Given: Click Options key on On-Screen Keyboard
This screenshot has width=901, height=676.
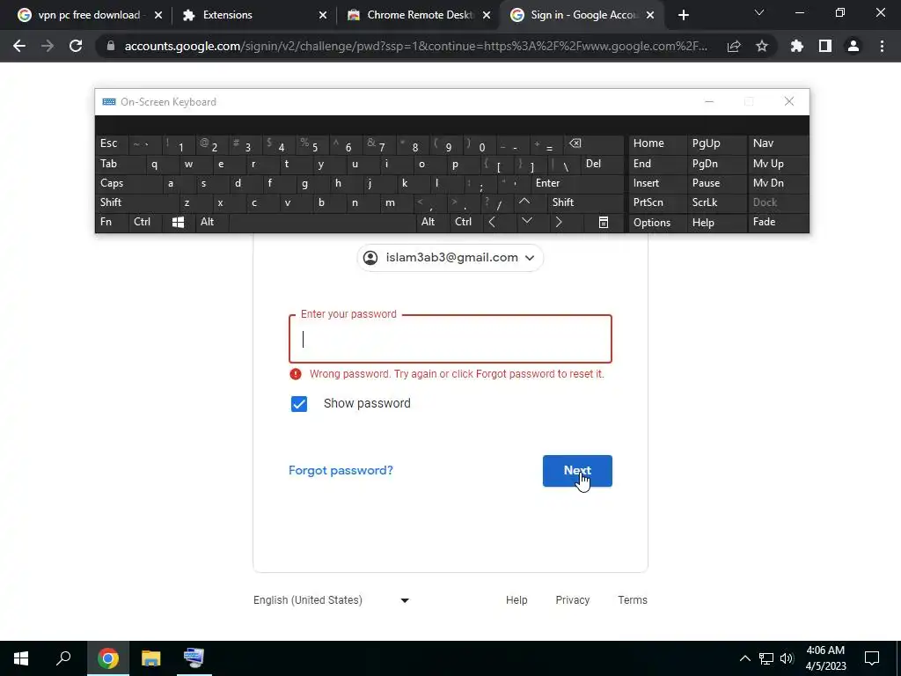Looking at the screenshot, I should pyautogui.click(x=657, y=223).
